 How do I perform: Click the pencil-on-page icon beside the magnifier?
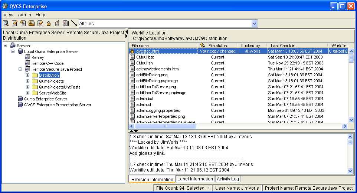(14, 23)
